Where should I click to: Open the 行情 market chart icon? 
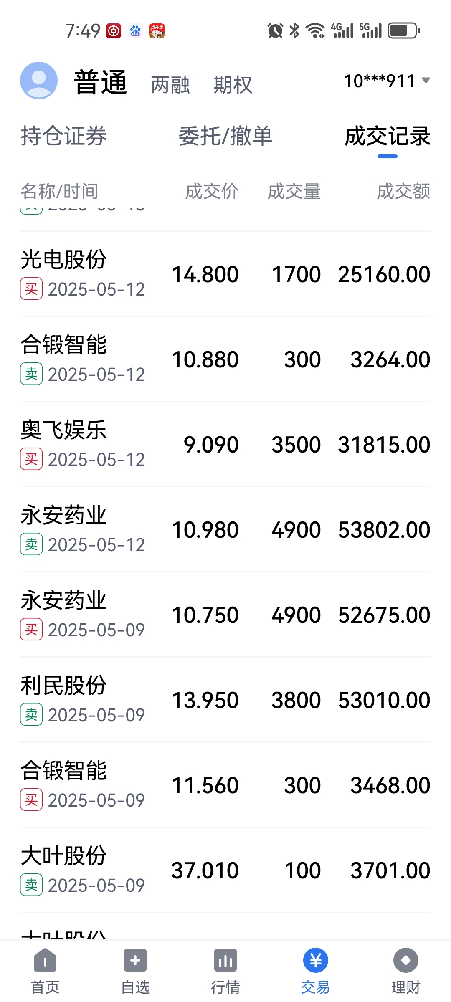point(225,960)
